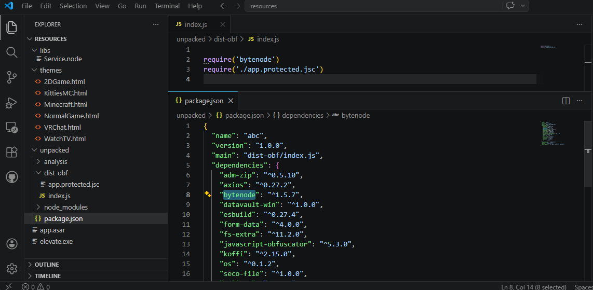593x290 pixels.
Task: Click the remote window icon in the status bar
Action: point(8,286)
